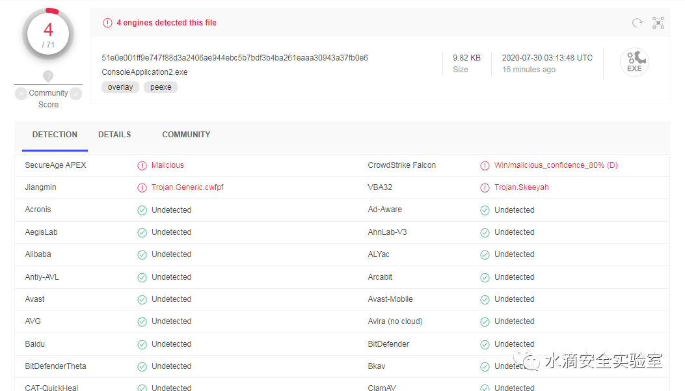The image size is (685, 391).
Task: Click the check icon in Avast row
Action: pos(142,300)
